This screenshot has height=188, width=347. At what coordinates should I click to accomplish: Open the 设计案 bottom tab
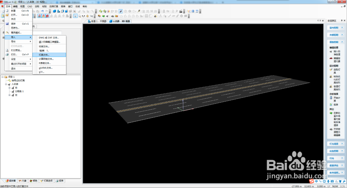point(11,181)
